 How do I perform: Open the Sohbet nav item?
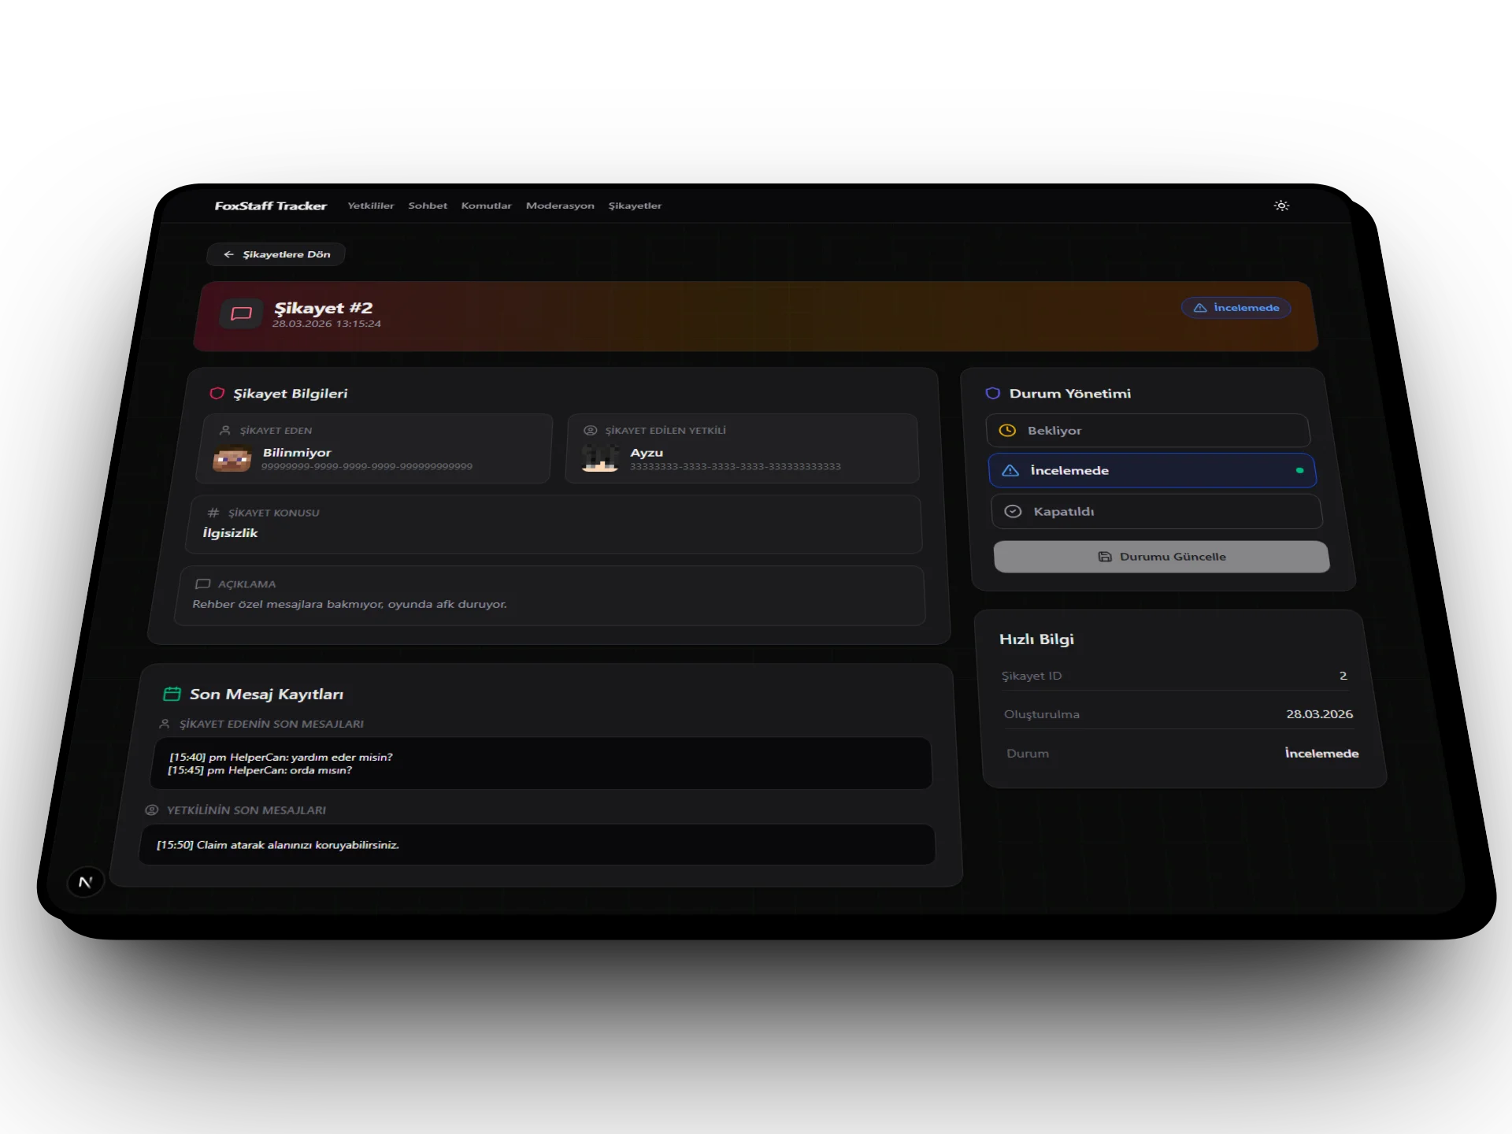click(x=428, y=206)
